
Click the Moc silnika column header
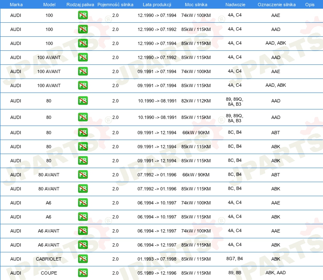[x=196, y=5]
